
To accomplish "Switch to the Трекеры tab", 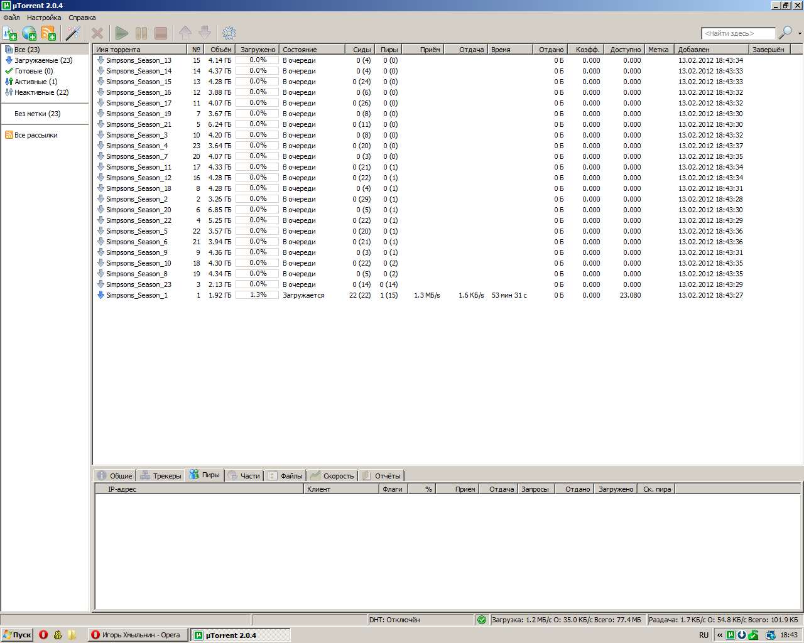I will (161, 476).
